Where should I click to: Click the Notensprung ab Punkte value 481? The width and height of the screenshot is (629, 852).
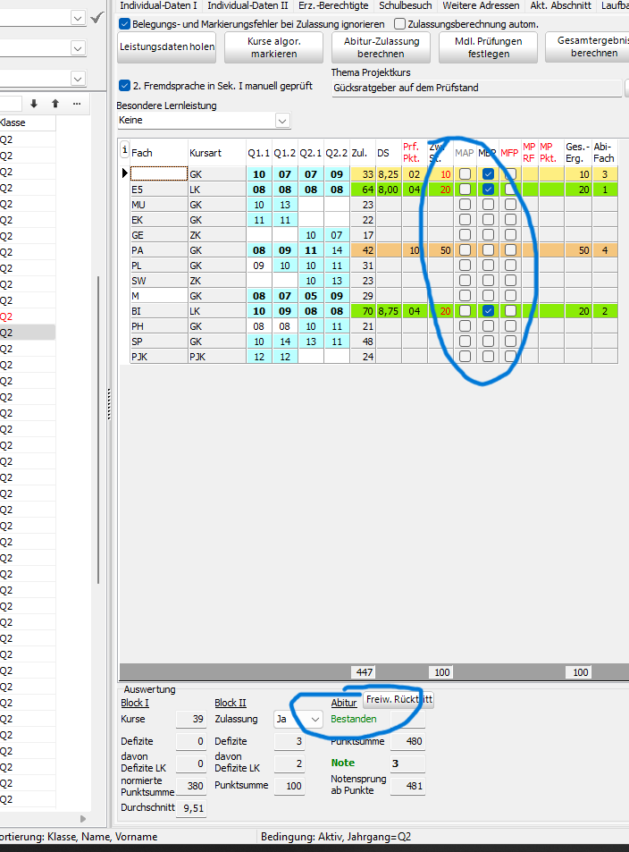click(407, 786)
